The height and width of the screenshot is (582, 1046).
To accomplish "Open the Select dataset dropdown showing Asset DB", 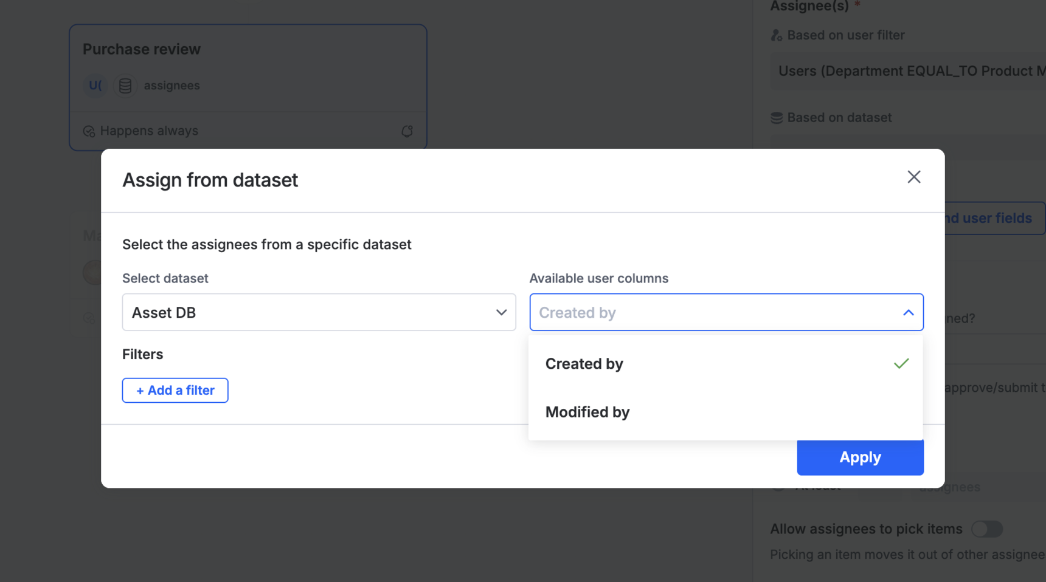I will tap(319, 312).
